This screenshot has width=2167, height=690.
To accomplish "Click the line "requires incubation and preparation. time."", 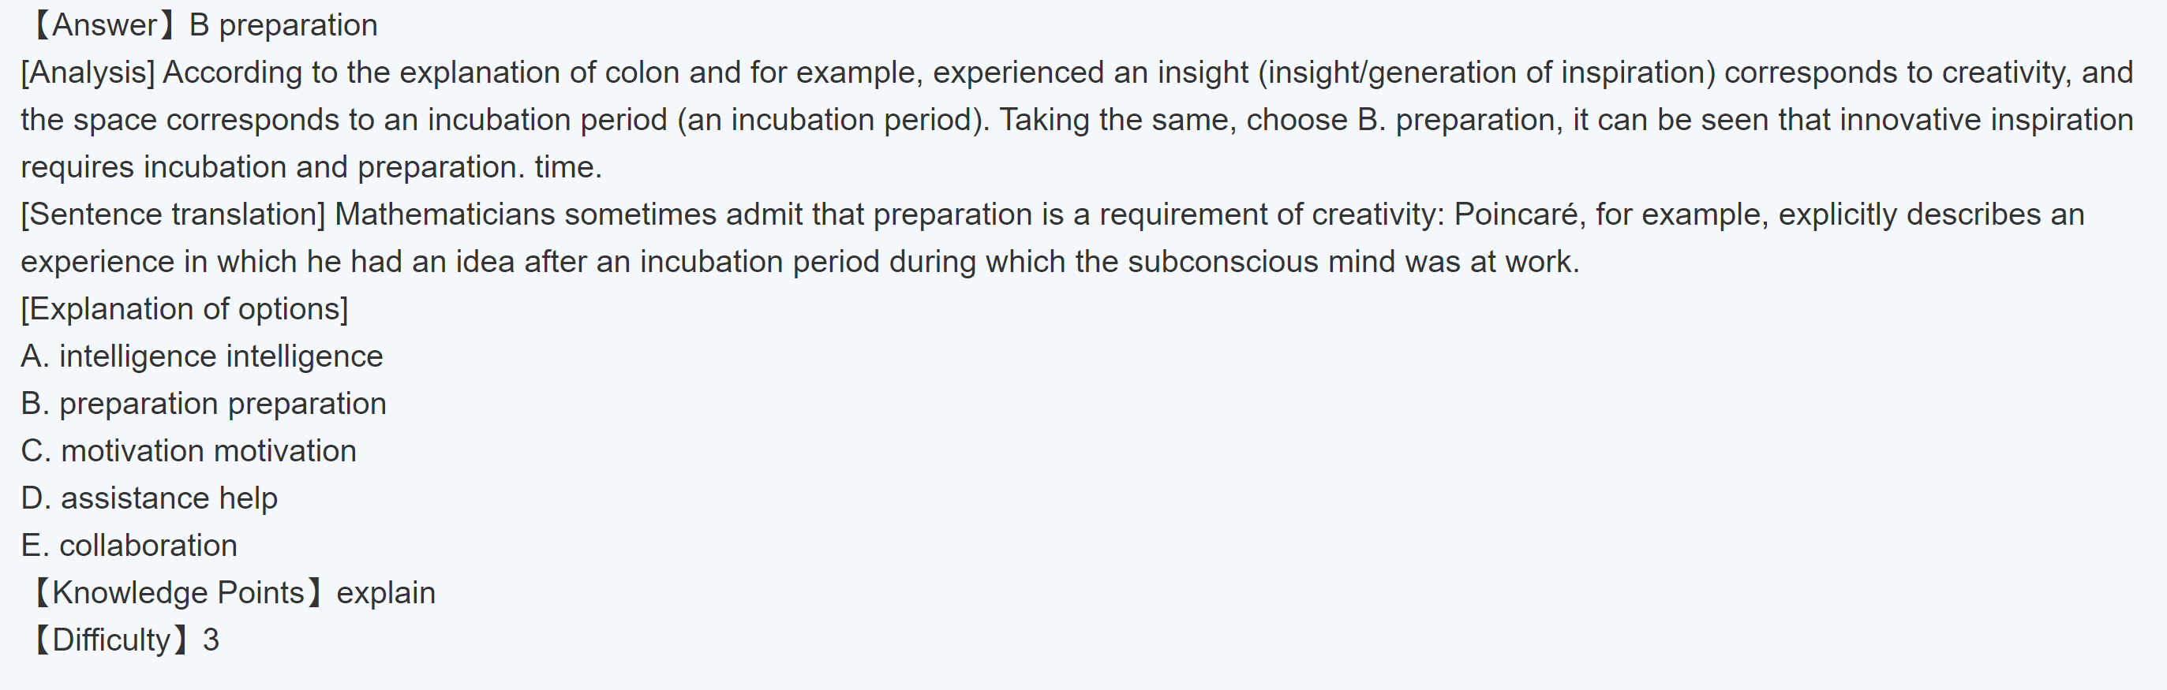I will [x=311, y=167].
